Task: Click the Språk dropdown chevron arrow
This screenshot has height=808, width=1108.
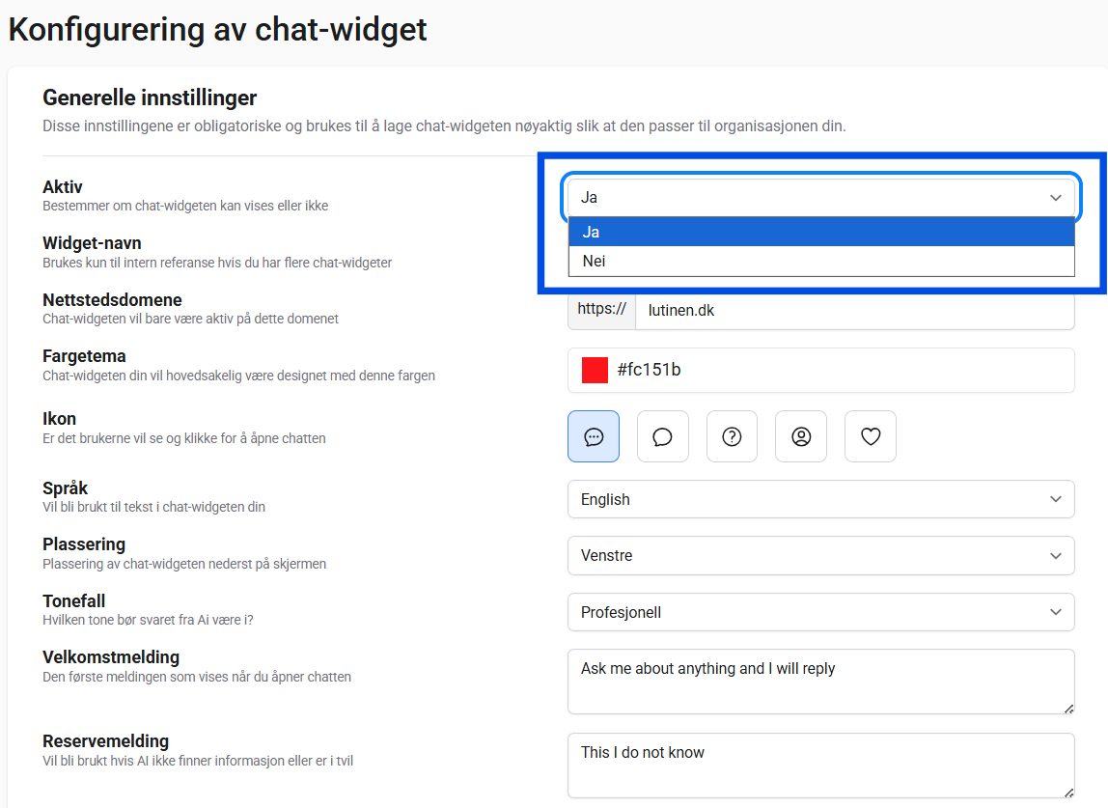Action: click(1056, 499)
